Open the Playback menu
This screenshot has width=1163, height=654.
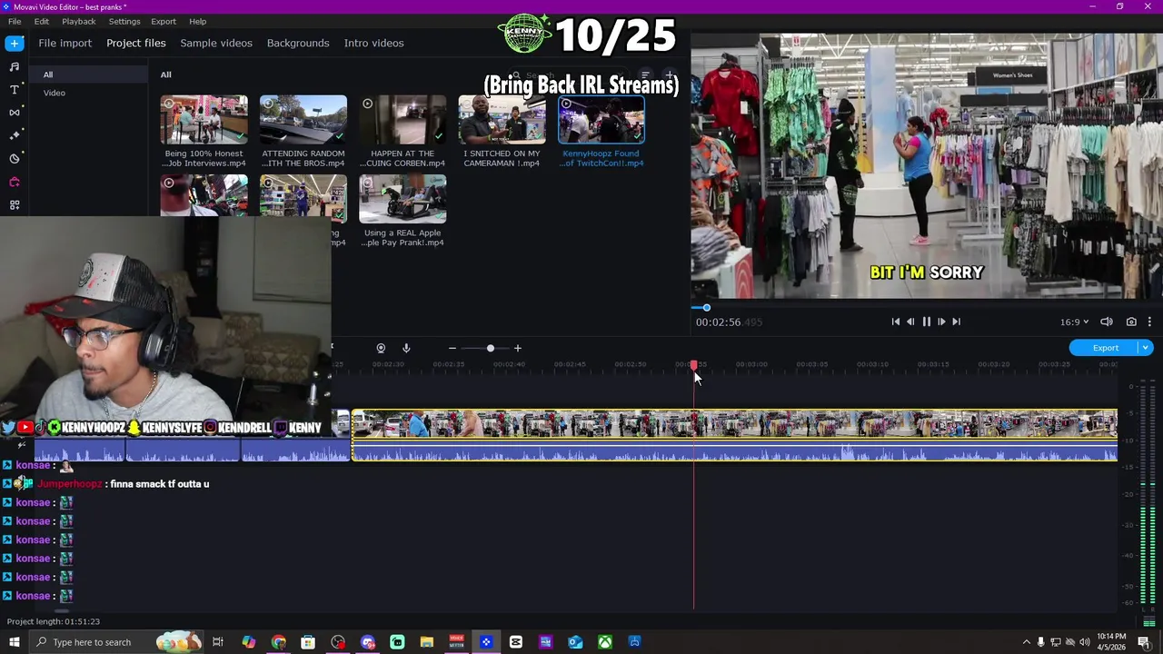(x=79, y=21)
